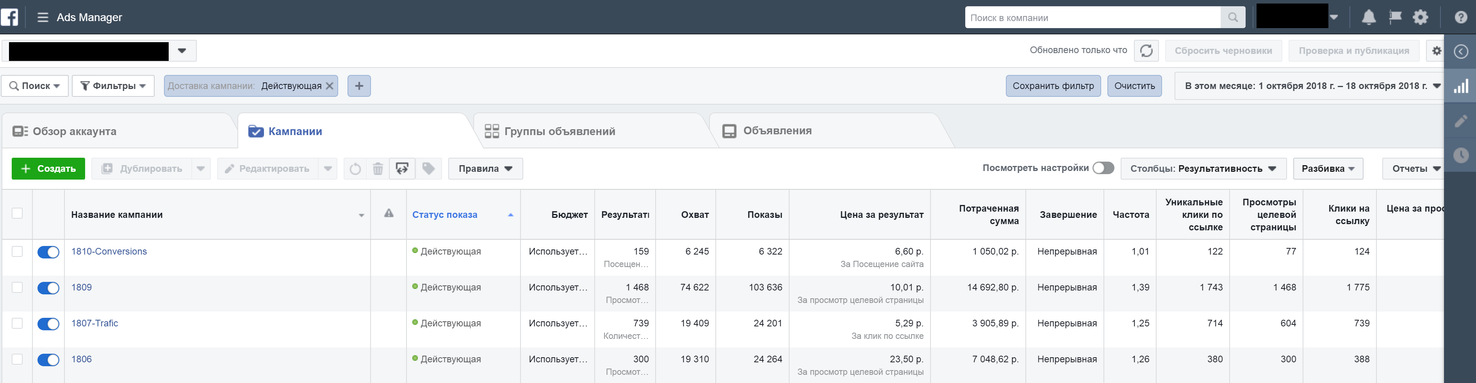The height and width of the screenshot is (383, 1476).
Task: Open the 1807-Trafic campaign link
Action: point(94,323)
